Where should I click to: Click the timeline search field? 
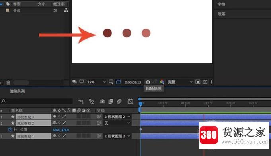[37, 101]
